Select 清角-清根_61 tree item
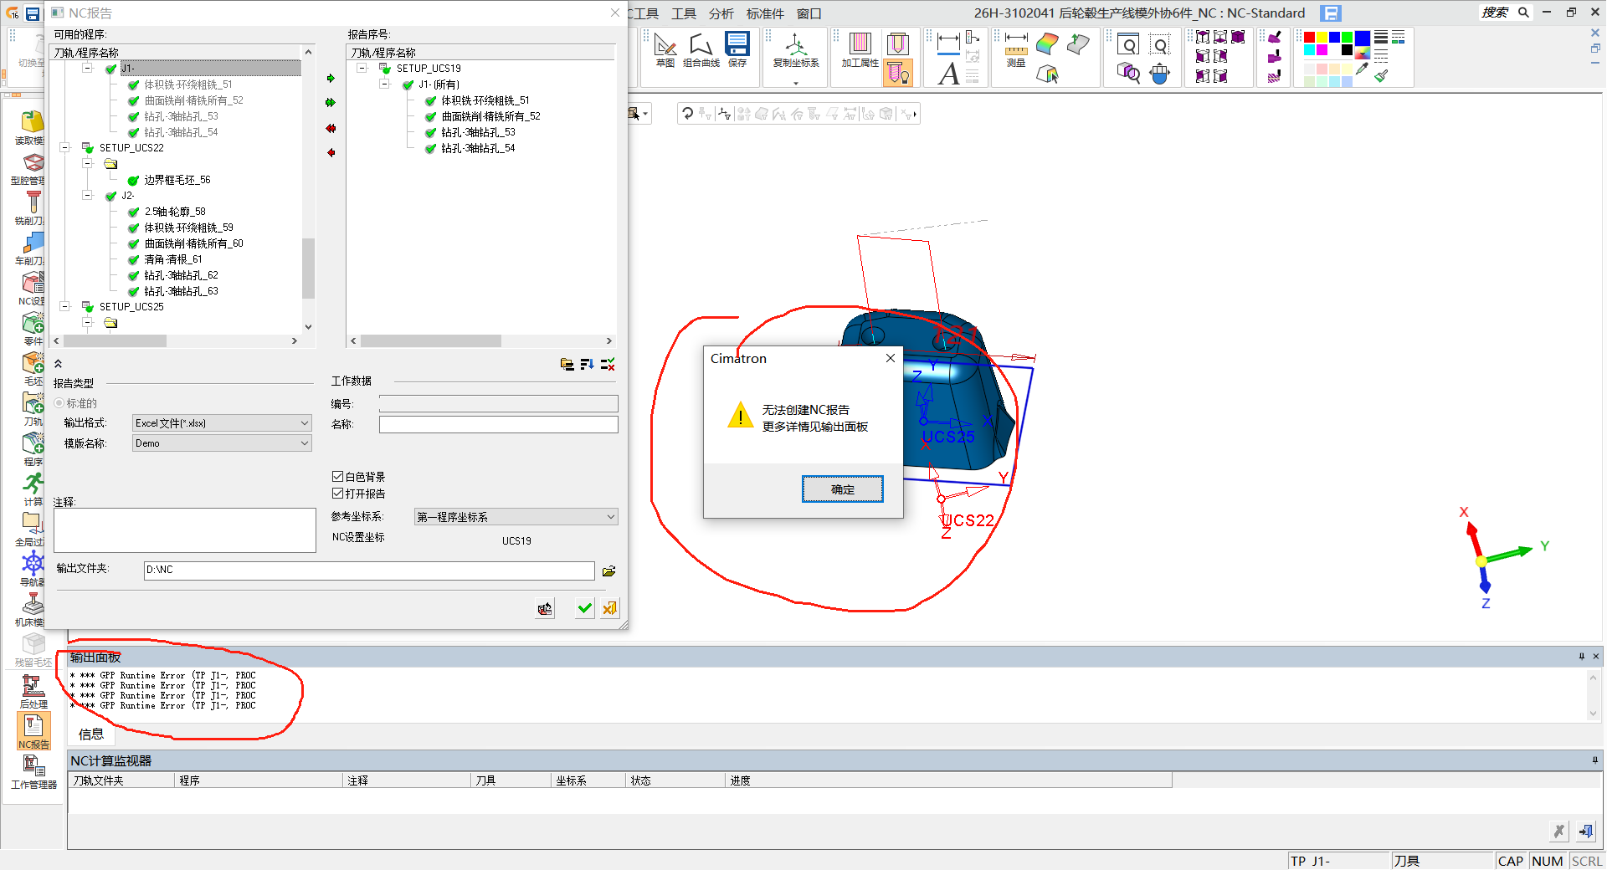 tap(173, 259)
